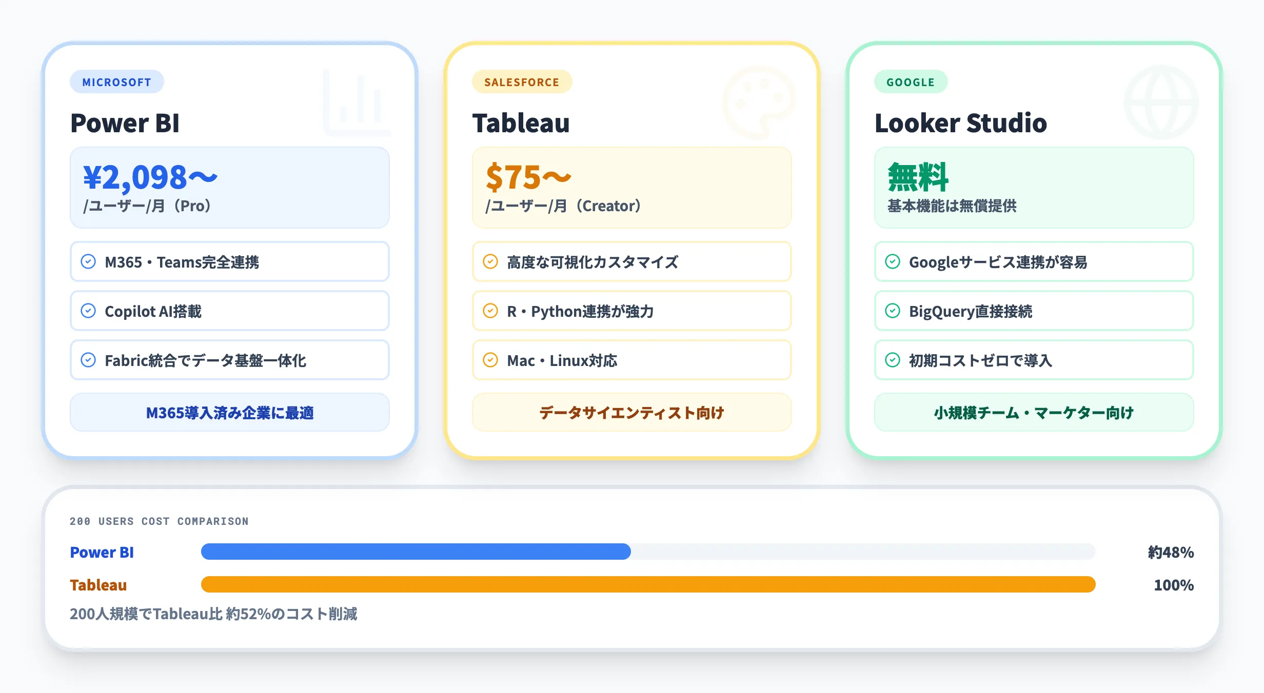The image size is (1264, 693).
Task: Click the 初期コストゼロで導入 feature text
Action: click(981, 360)
